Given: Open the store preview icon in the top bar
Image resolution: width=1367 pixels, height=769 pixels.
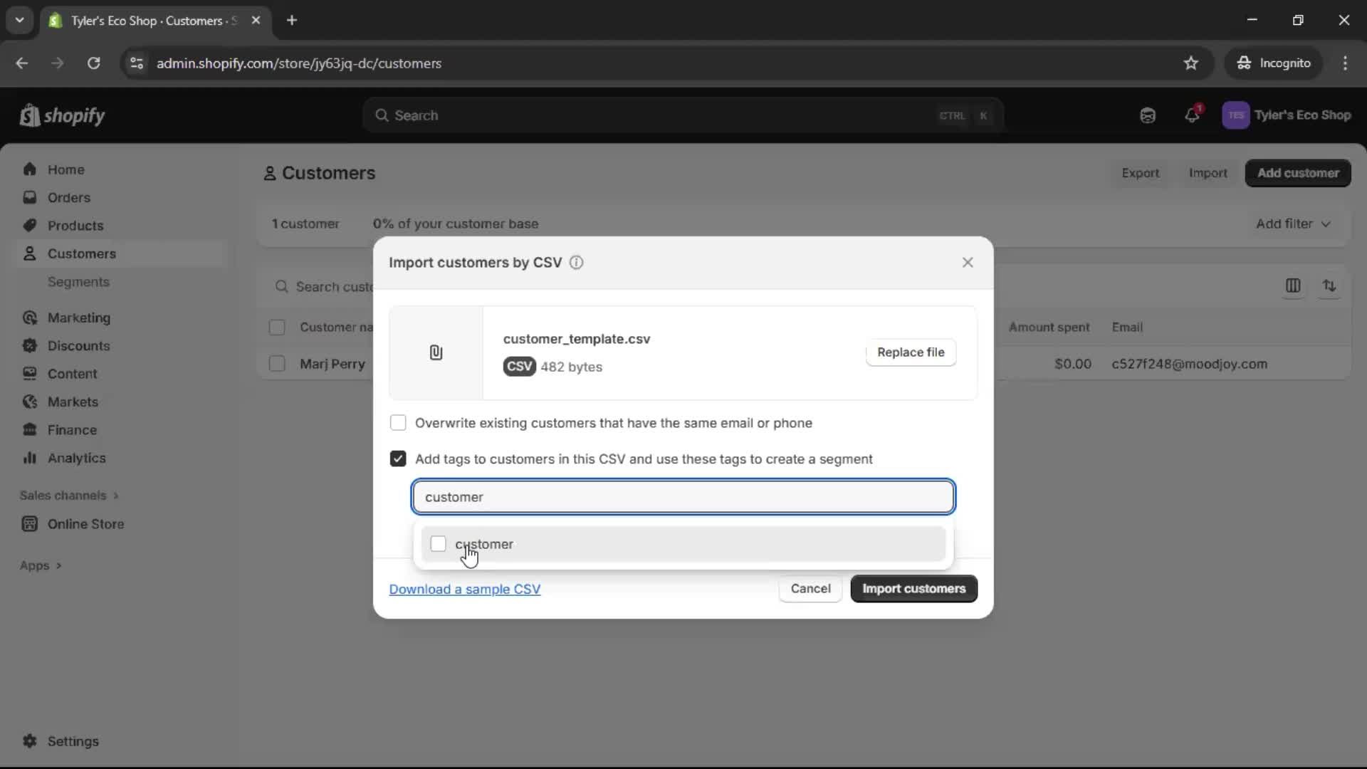Looking at the screenshot, I should pos(1147,115).
